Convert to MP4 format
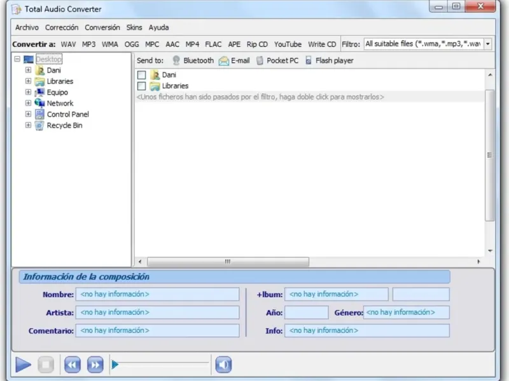The height and width of the screenshot is (381, 509). 192,44
